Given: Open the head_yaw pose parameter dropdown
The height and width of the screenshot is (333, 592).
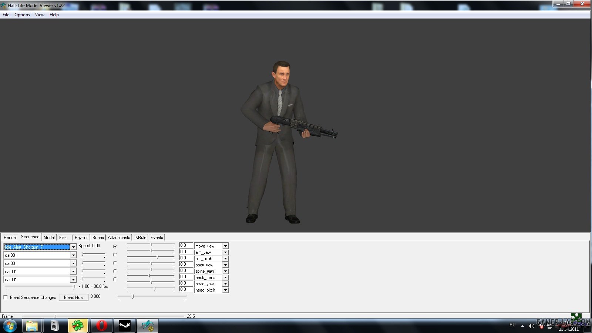Looking at the screenshot, I should point(225,284).
